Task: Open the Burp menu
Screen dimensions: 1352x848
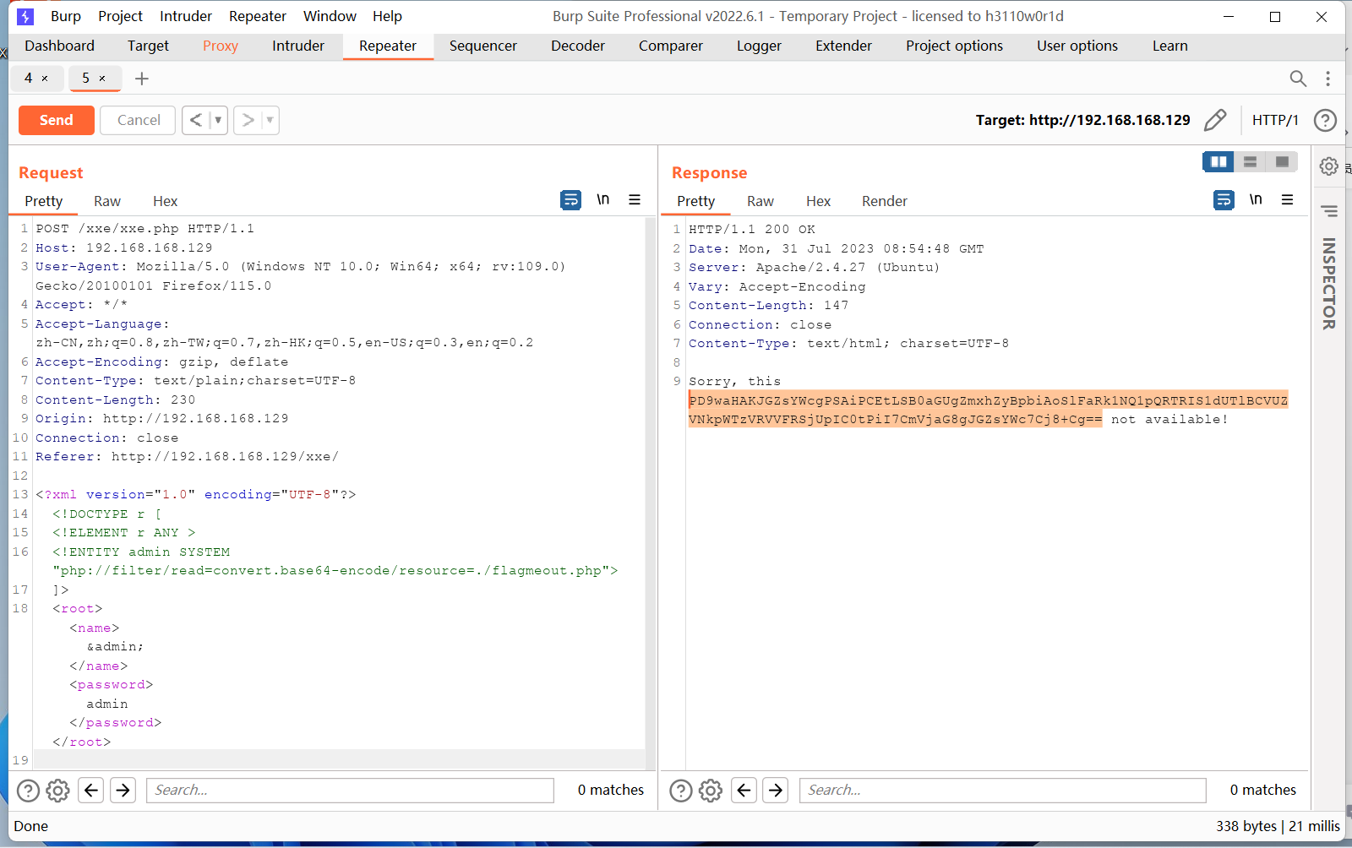Action: coord(66,16)
